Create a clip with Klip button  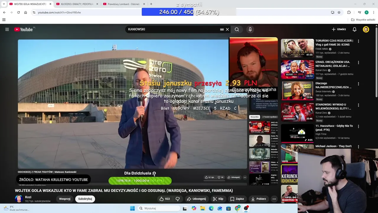[x=218, y=199]
